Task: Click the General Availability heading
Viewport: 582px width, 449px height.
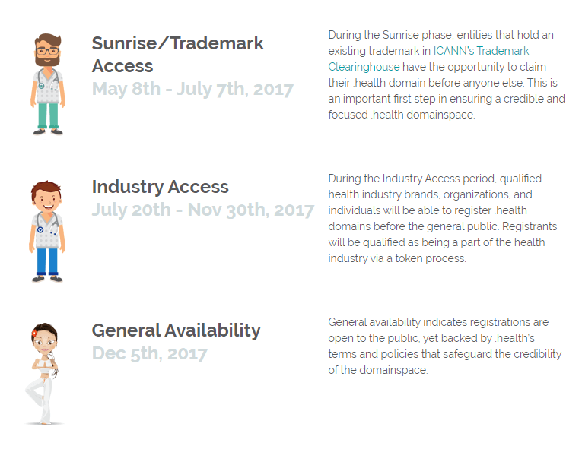Action: 176,330
